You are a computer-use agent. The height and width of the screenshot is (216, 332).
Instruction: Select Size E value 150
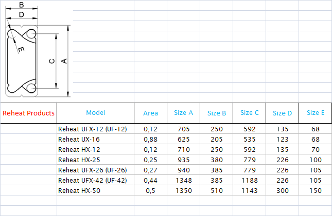pyautogui.click(x=316, y=190)
